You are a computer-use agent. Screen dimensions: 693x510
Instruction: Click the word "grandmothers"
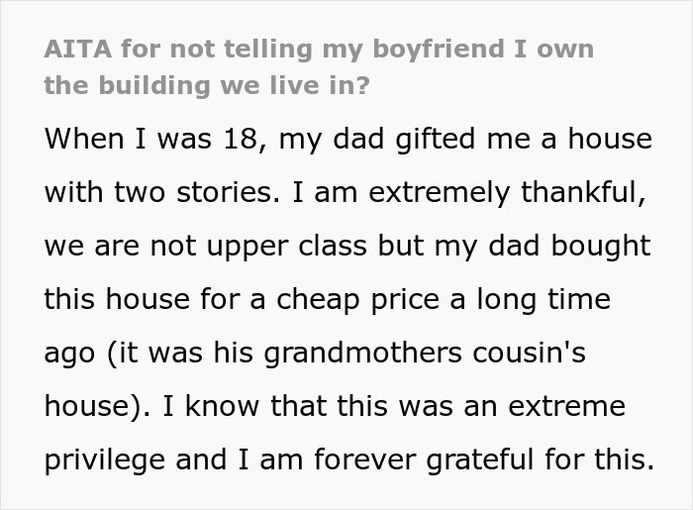pos(373,353)
